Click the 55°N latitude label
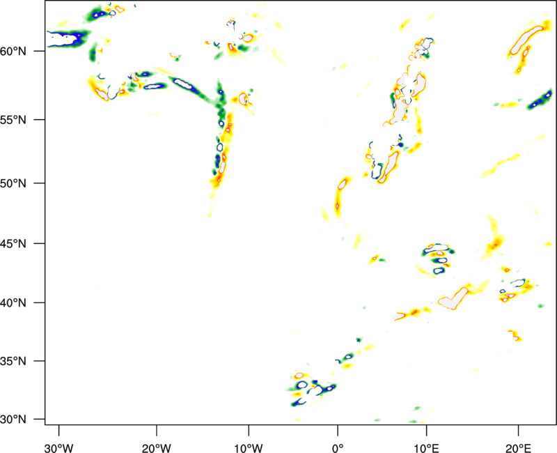 click(x=13, y=120)
